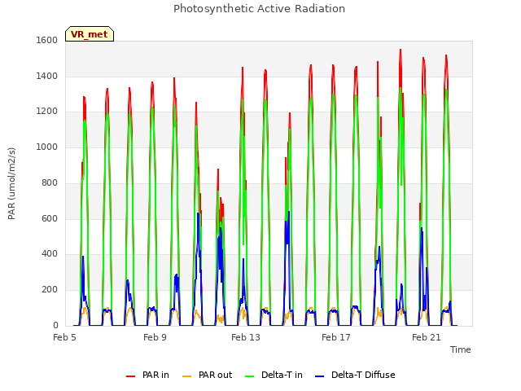The image size is (521, 391).
Task: Click the red PAR in legend swatch
Action: (x=130, y=376)
